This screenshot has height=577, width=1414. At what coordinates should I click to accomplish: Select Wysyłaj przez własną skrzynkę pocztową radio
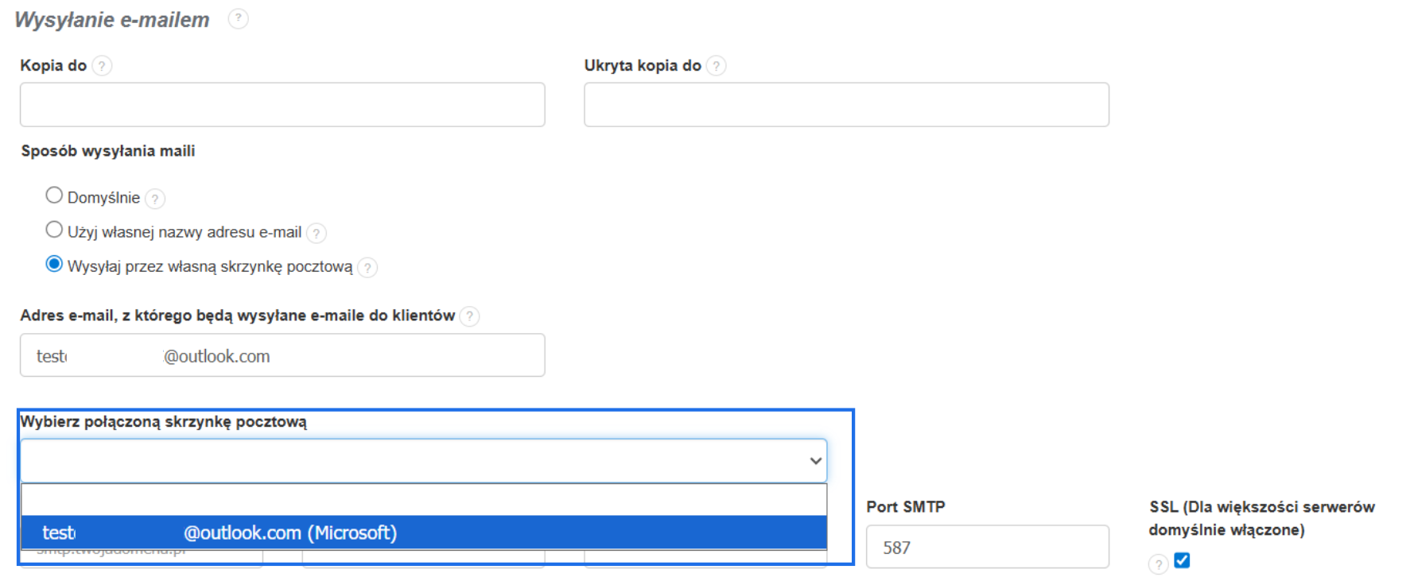pyautogui.click(x=54, y=264)
